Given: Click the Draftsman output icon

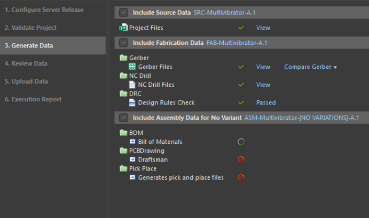Looking at the screenshot, I should [x=132, y=159].
